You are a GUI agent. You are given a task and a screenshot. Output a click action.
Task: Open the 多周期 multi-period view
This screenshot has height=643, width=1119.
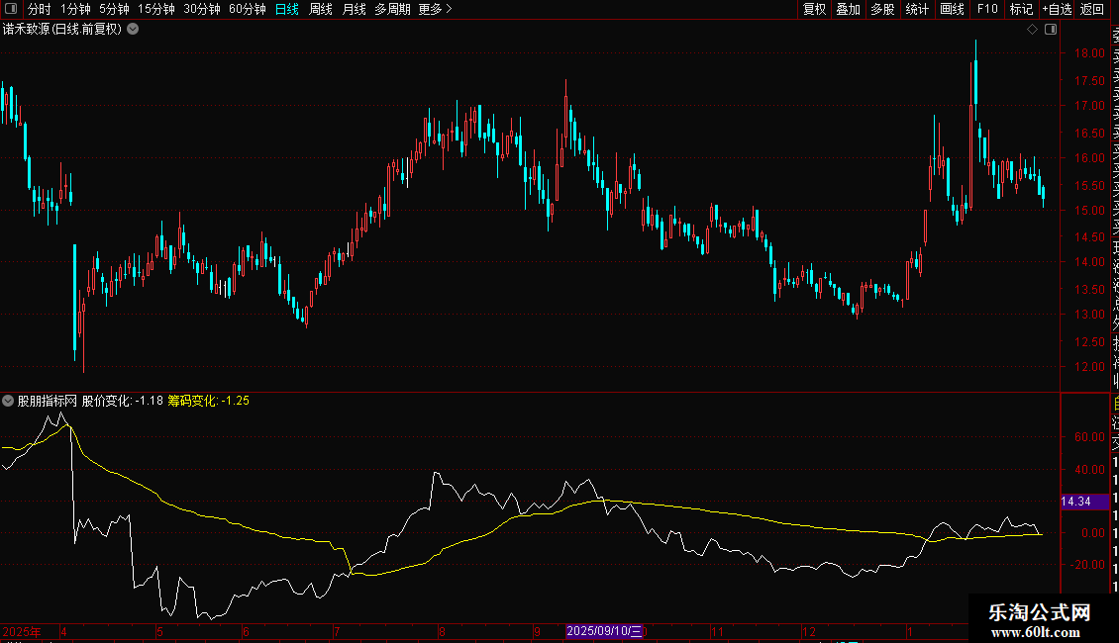(392, 9)
